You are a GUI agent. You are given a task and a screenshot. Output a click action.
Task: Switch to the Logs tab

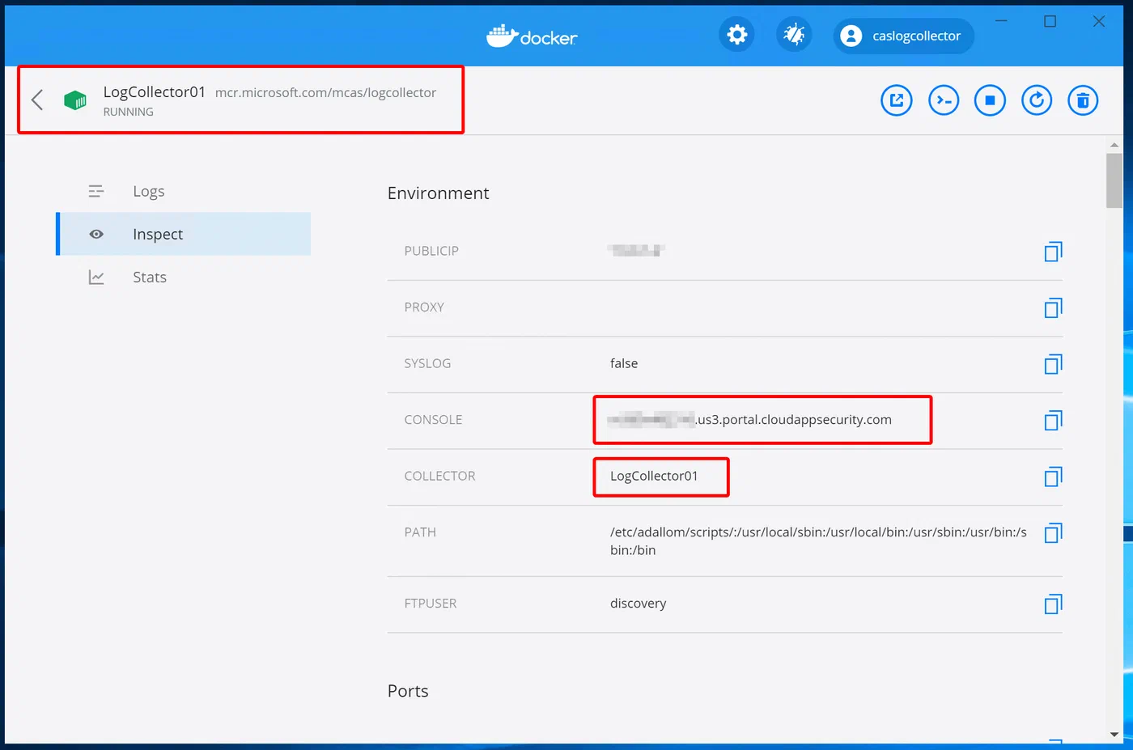click(x=185, y=192)
